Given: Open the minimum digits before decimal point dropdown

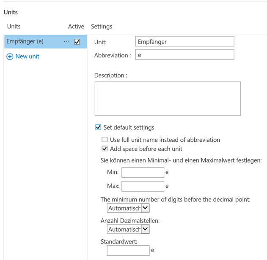Looking at the screenshot, I should pyautogui.click(x=128, y=208).
